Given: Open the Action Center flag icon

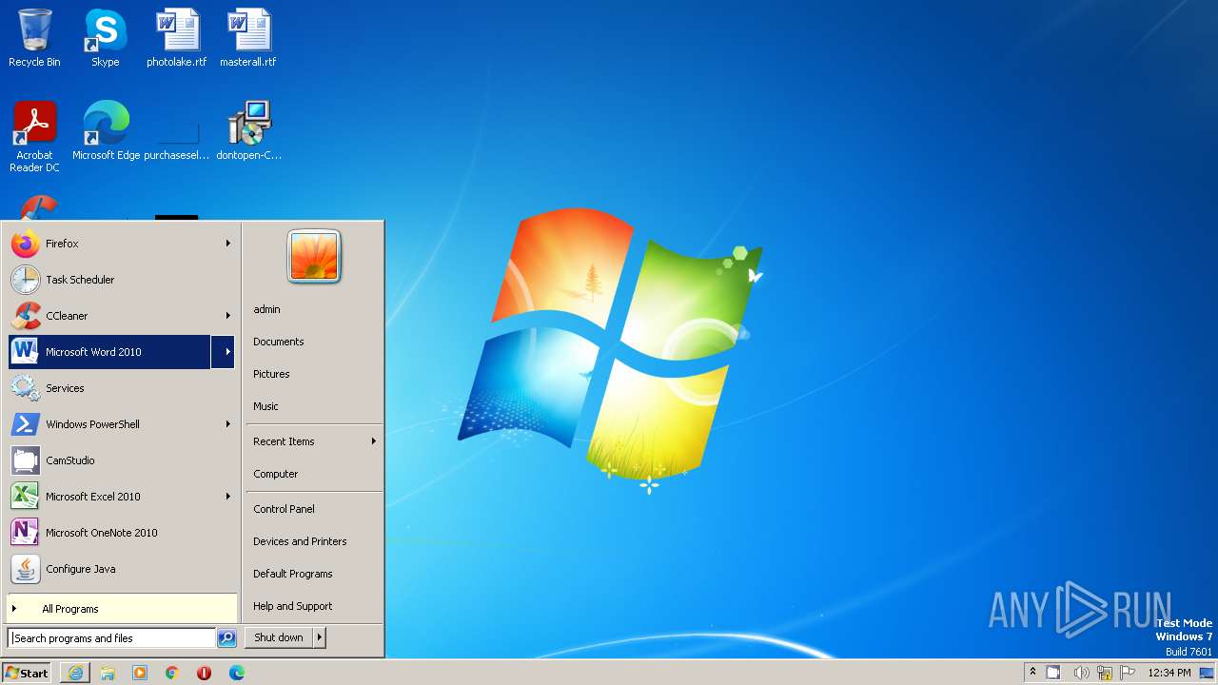Looking at the screenshot, I should [1129, 673].
